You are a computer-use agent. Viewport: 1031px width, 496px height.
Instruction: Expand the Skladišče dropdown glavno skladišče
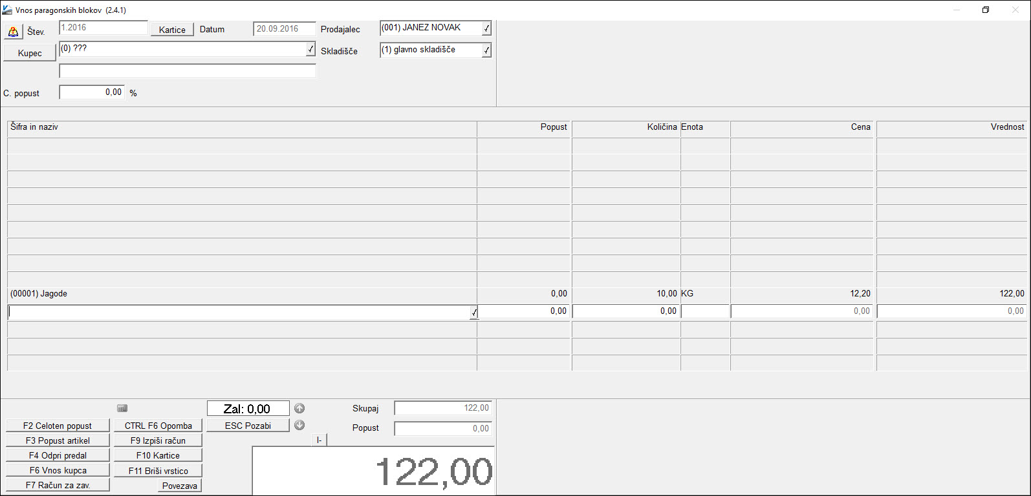coord(486,50)
